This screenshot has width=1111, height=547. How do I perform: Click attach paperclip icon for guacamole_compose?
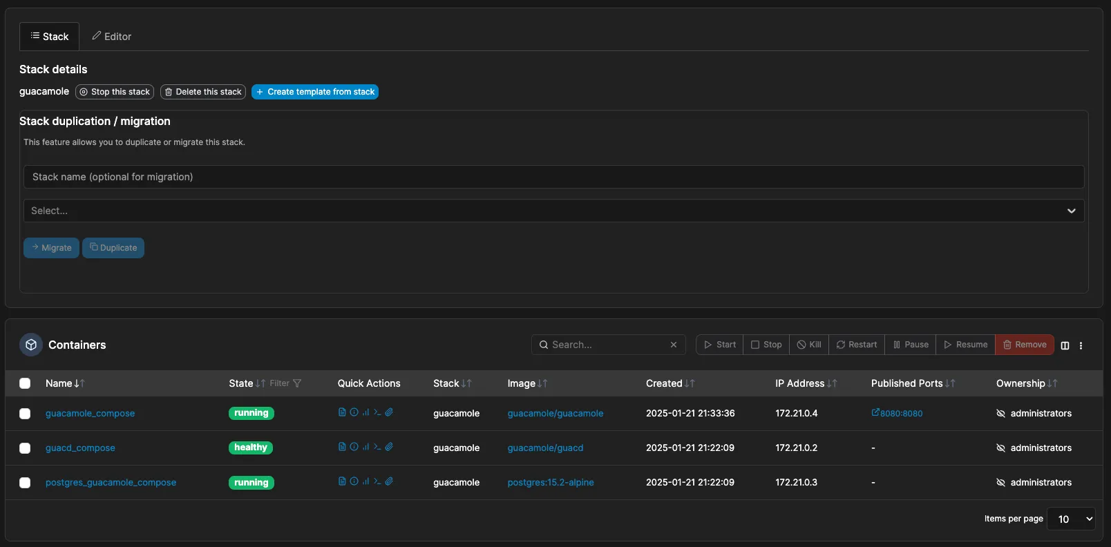(x=389, y=412)
